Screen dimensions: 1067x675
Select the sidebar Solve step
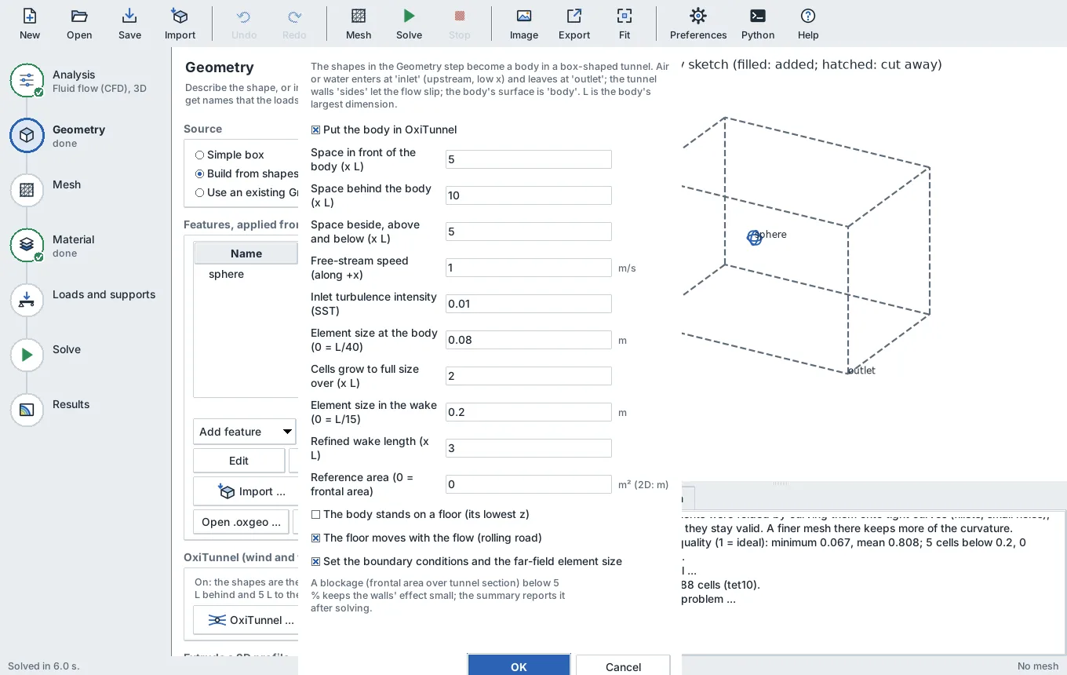[x=27, y=355]
